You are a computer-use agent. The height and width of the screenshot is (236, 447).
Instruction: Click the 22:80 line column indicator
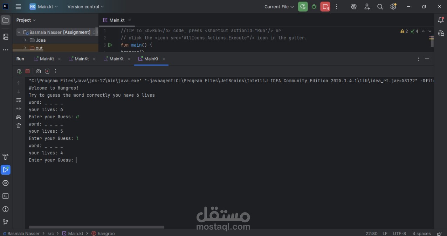pyautogui.click(x=372, y=233)
